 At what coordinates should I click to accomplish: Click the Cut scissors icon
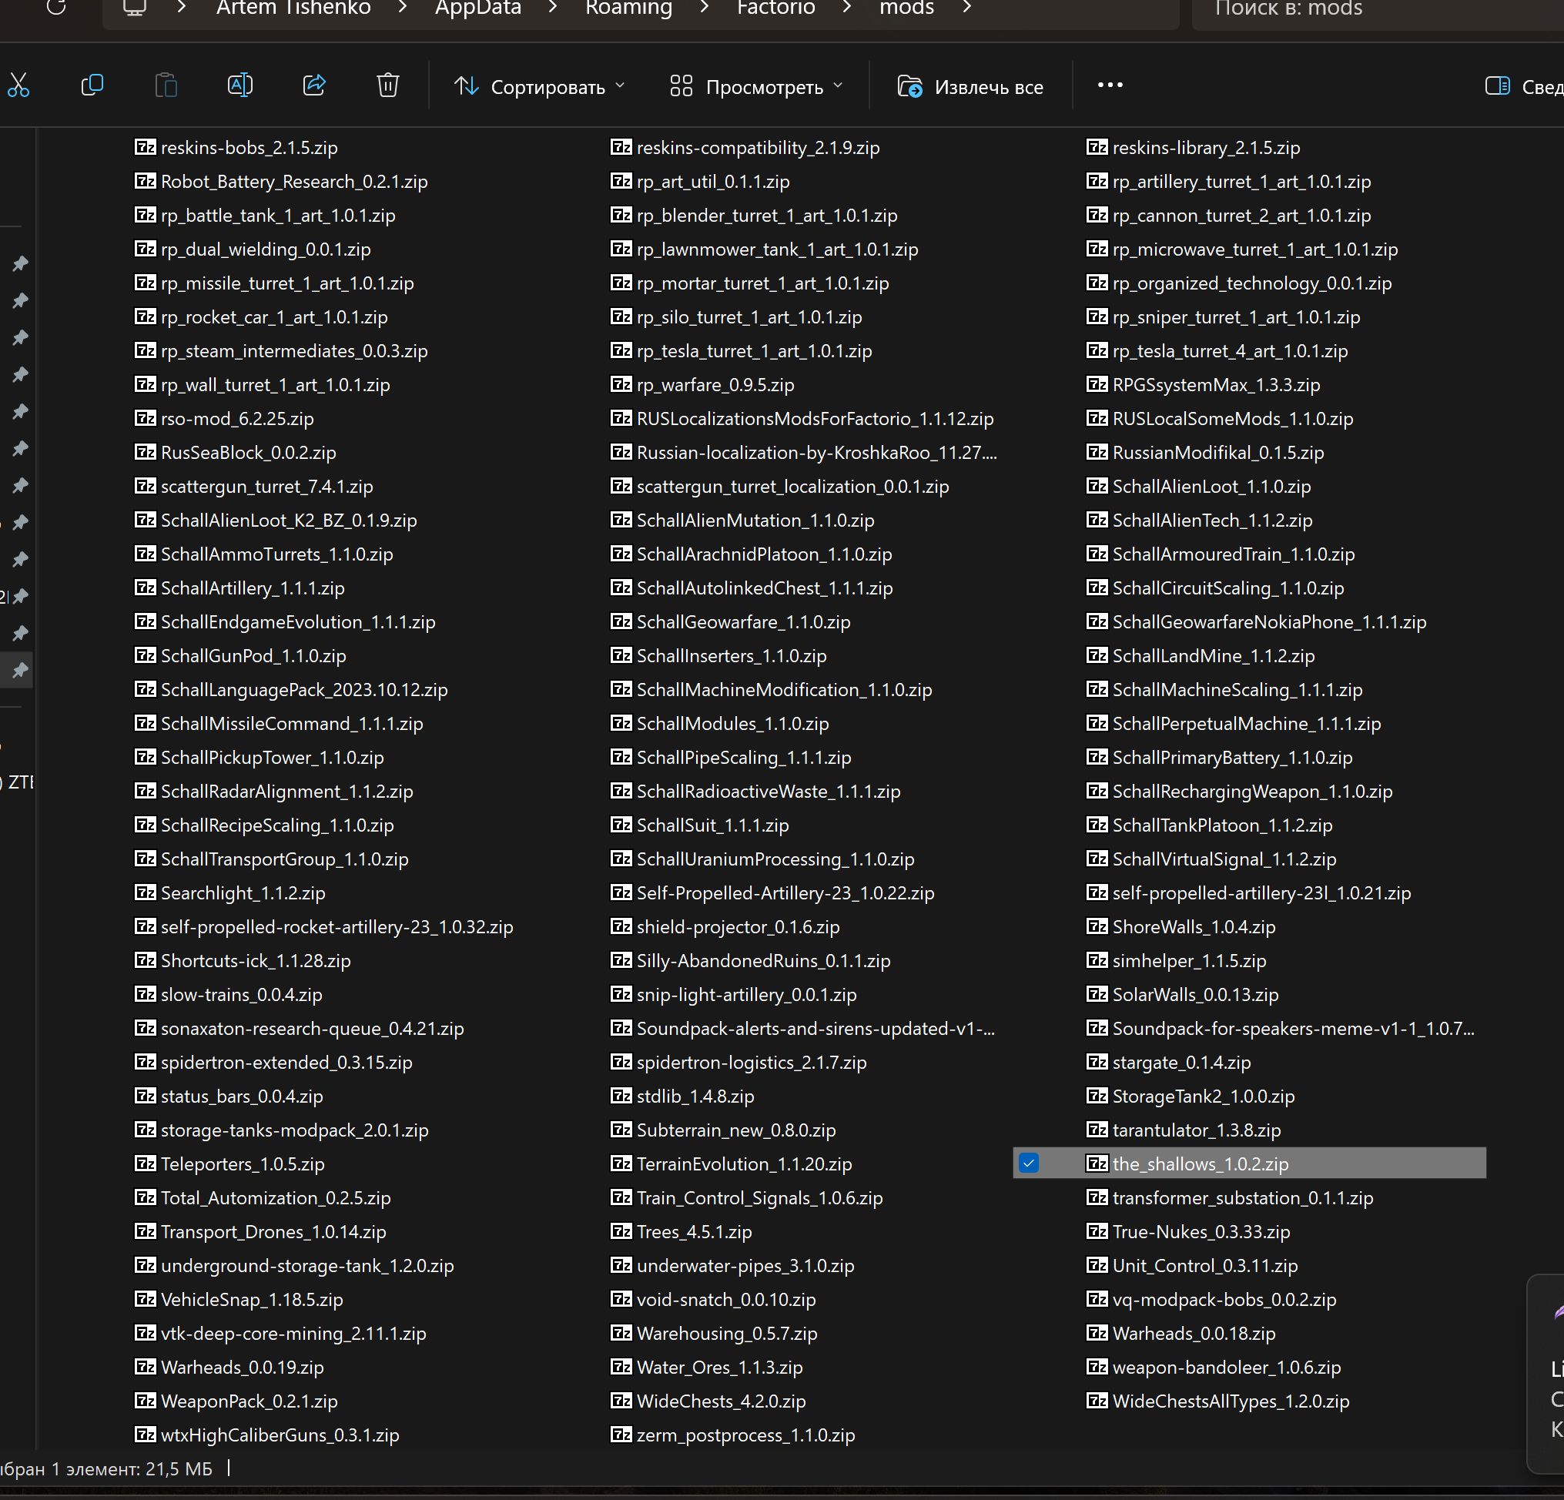(x=18, y=85)
